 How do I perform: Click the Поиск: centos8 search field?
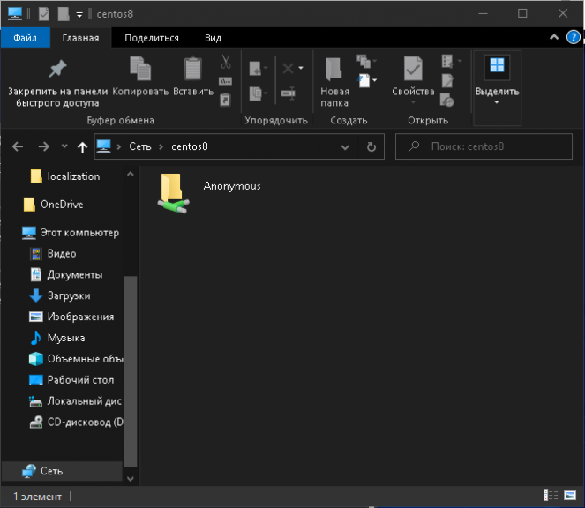[484, 146]
